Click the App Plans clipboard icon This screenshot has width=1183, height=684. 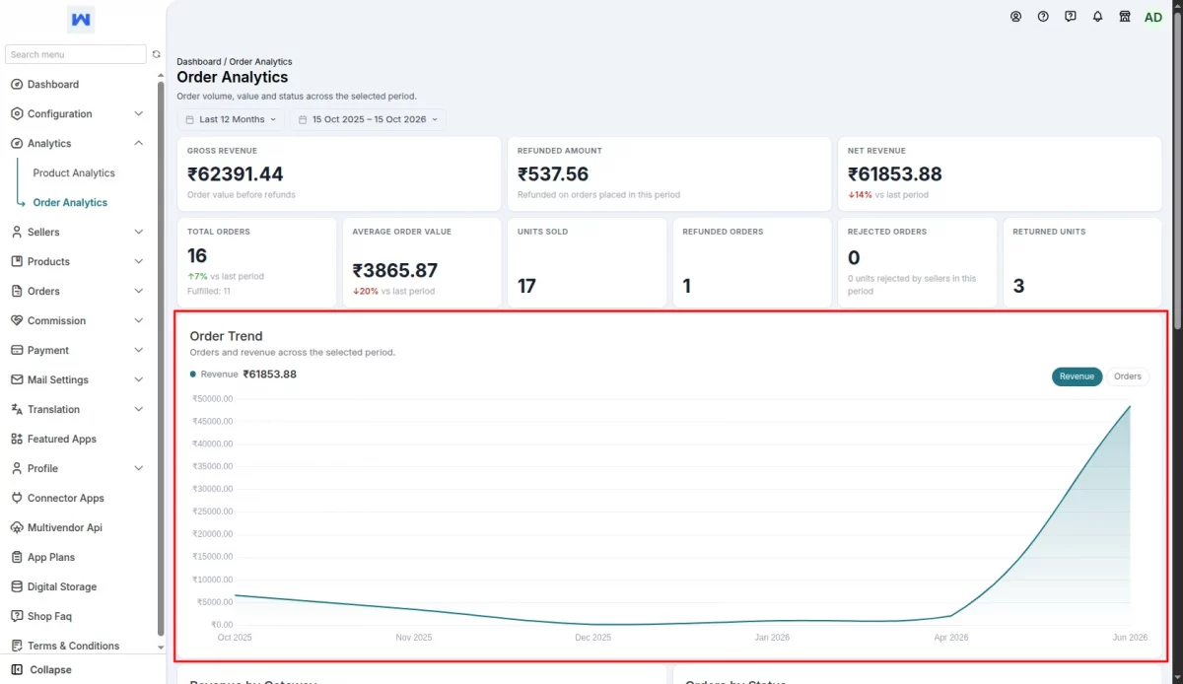pyautogui.click(x=17, y=558)
